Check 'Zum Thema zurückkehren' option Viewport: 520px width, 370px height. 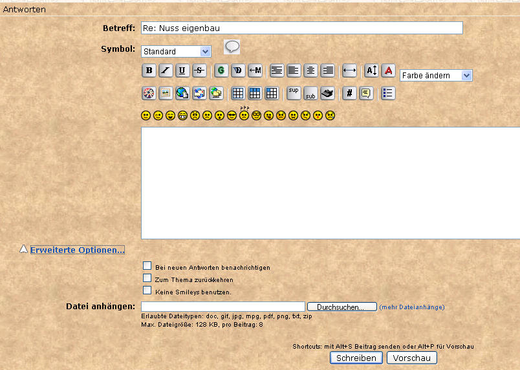coord(147,278)
